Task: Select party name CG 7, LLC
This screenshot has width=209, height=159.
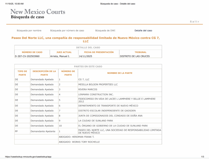Action: pos(84,80)
